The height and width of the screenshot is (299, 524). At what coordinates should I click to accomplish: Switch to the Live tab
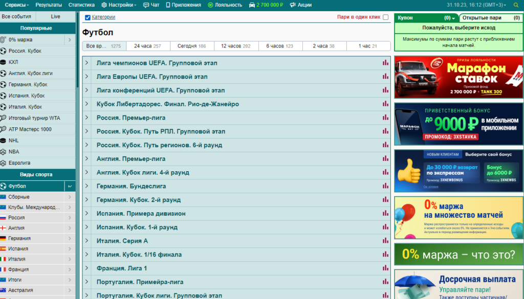55,16
